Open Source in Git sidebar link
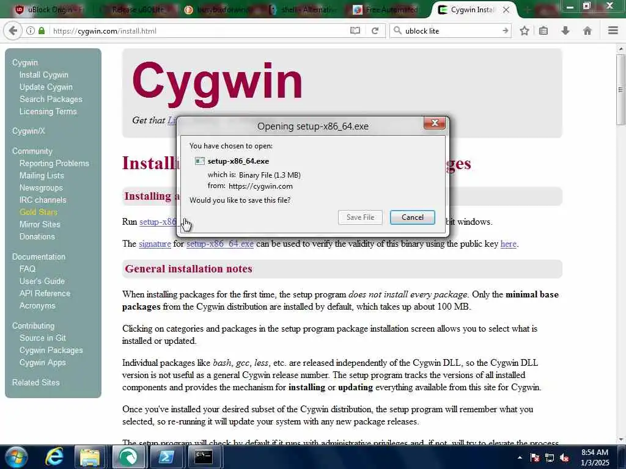This screenshot has width=626, height=469. [43, 338]
